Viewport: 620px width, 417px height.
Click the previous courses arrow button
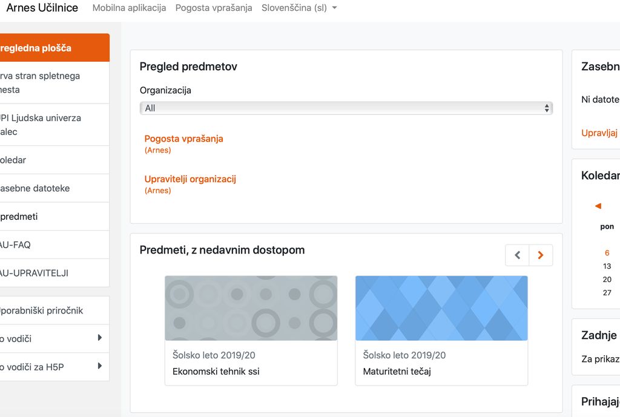click(x=517, y=255)
